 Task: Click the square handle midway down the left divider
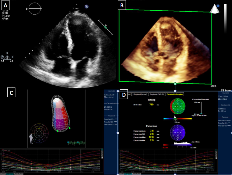click(118, 133)
